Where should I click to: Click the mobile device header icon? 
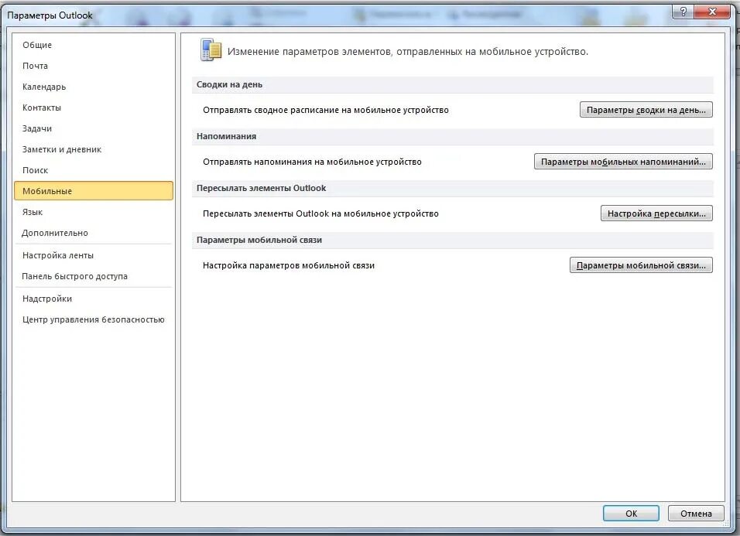[x=211, y=50]
